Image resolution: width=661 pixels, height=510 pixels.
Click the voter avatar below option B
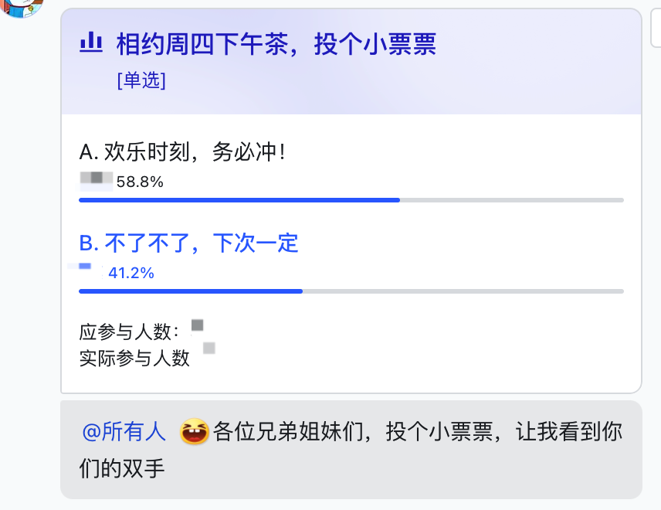click(82, 267)
